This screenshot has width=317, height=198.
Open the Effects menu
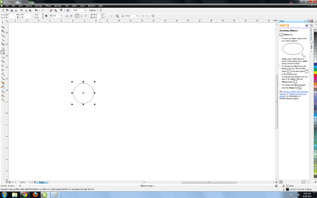pyautogui.click(x=48, y=6)
